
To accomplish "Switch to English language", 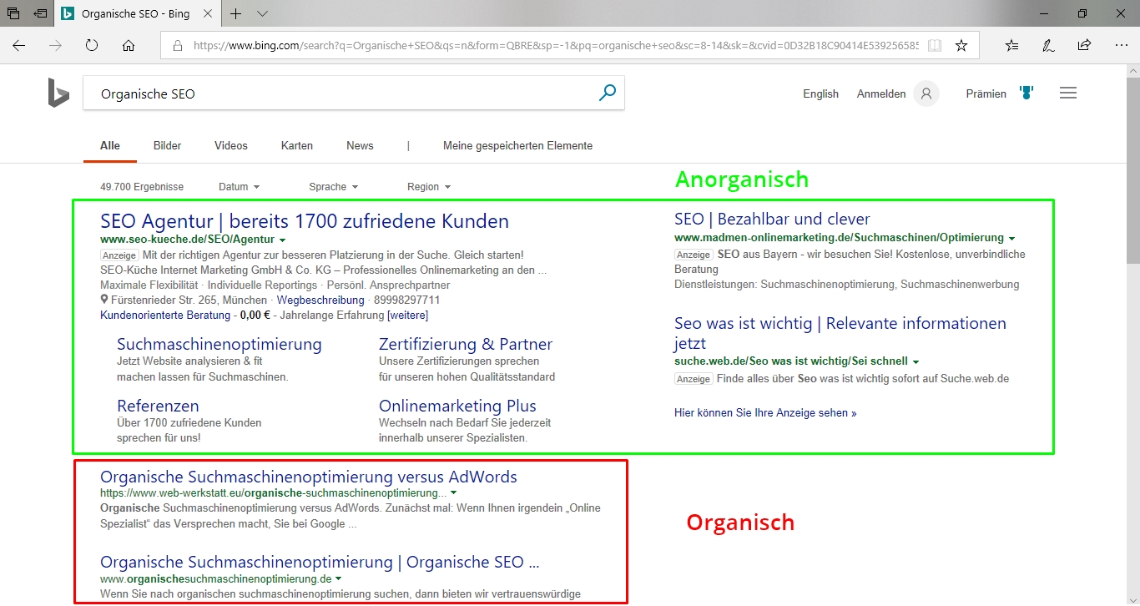I will [x=820, y=94].
